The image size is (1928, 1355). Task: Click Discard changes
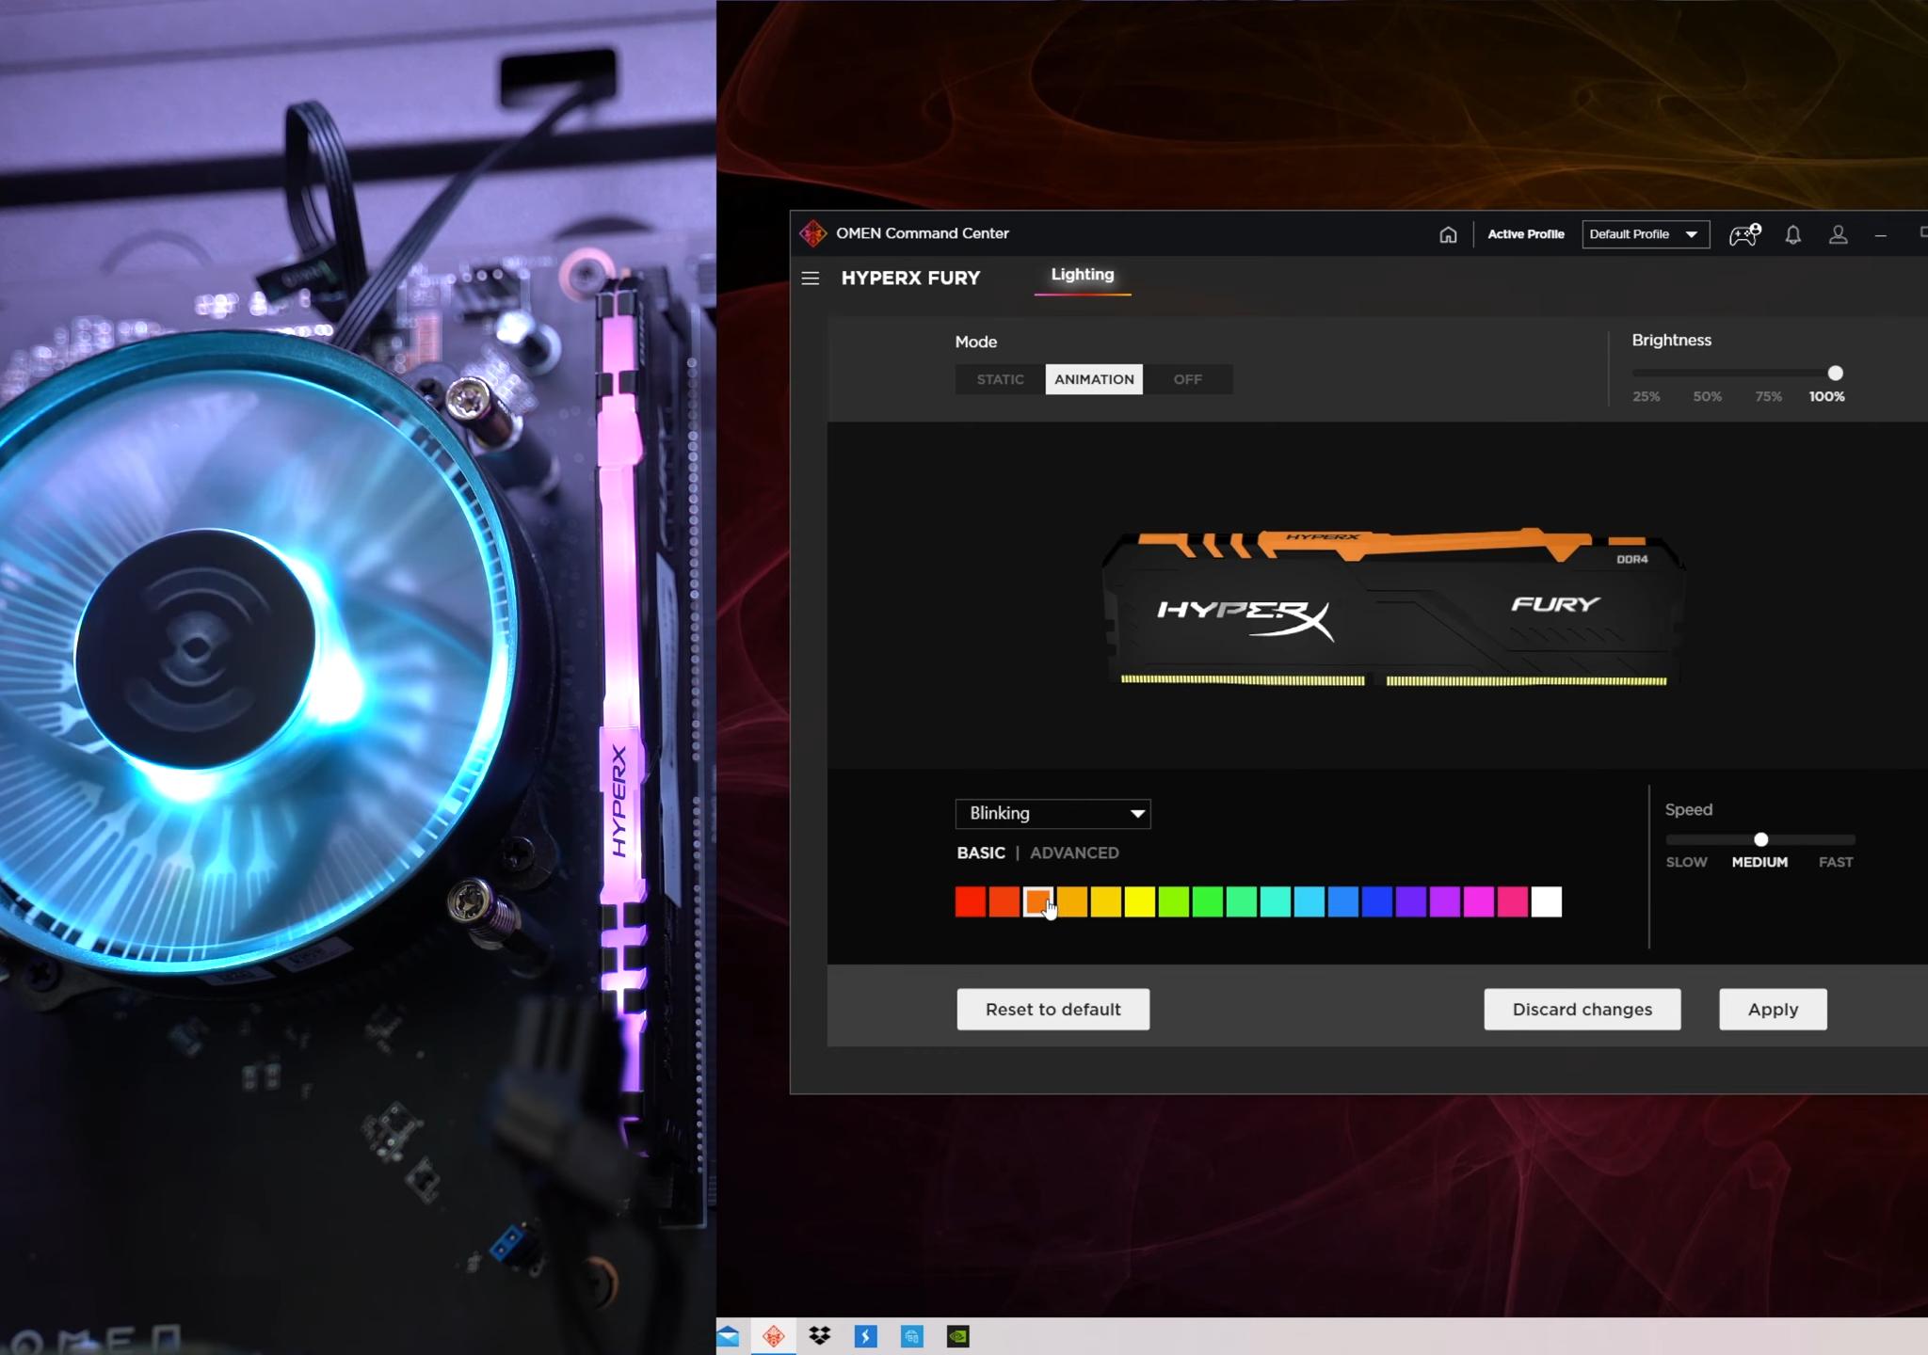tap(1583, 1009)
